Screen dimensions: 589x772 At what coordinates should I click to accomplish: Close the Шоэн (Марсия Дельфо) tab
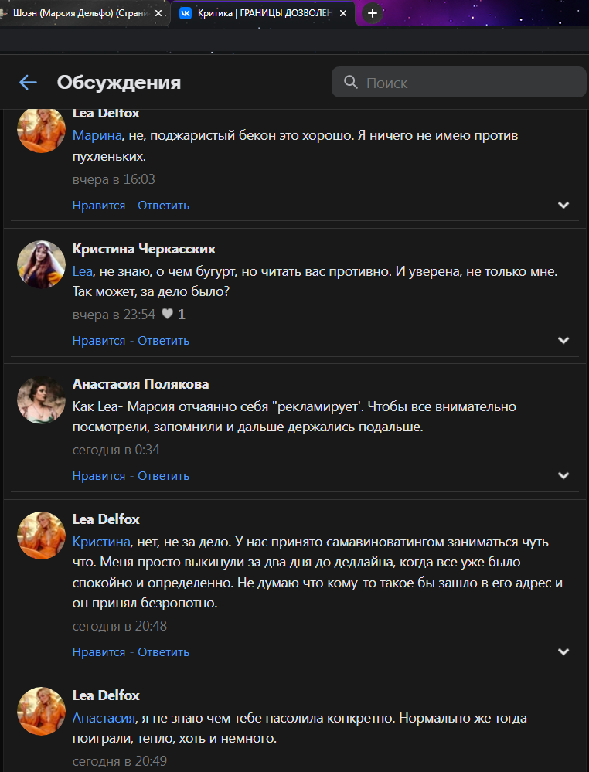tap(158, 13)
